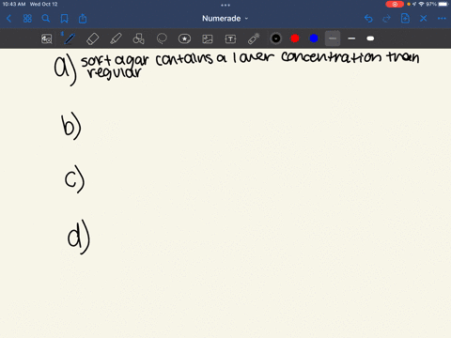Open the share and export menu

pyautogui.click(x=83, y=19)
